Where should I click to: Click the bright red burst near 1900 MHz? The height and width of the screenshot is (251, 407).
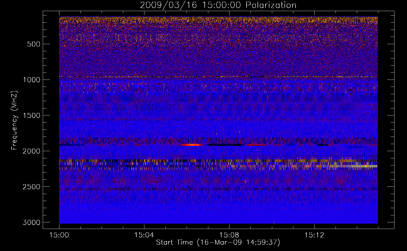192,145
